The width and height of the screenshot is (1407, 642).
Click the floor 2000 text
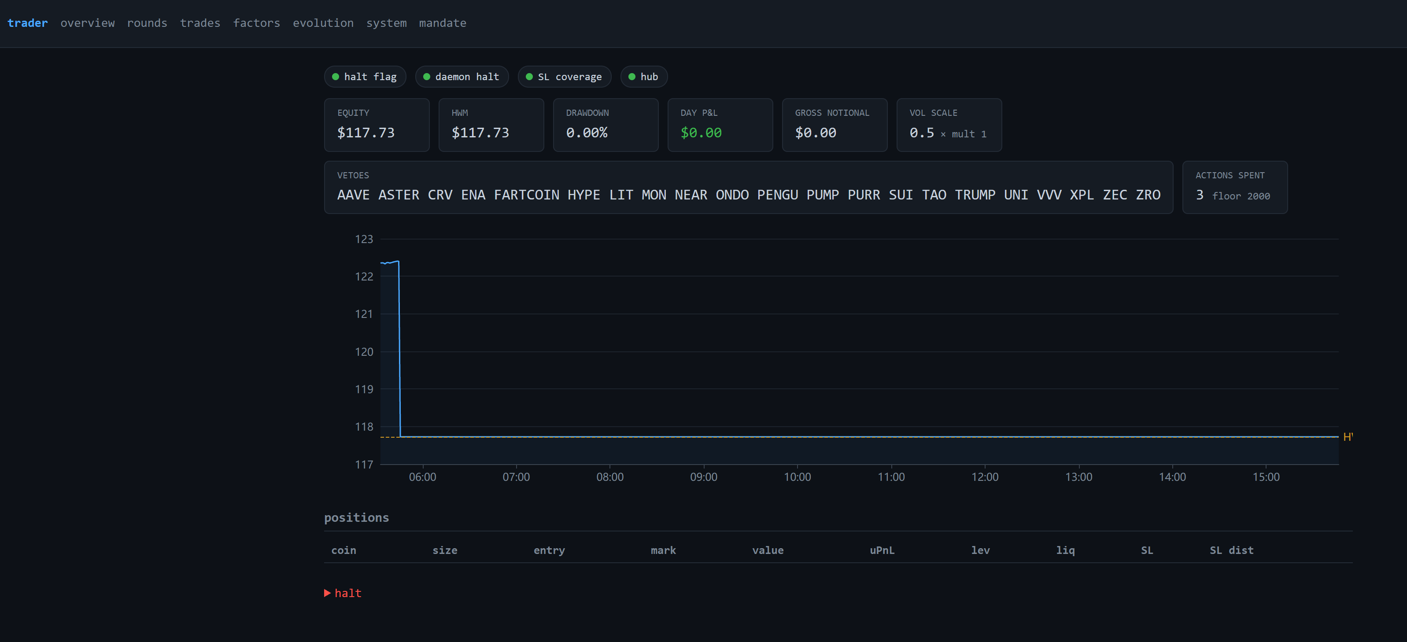click(x=1241, y=196)
